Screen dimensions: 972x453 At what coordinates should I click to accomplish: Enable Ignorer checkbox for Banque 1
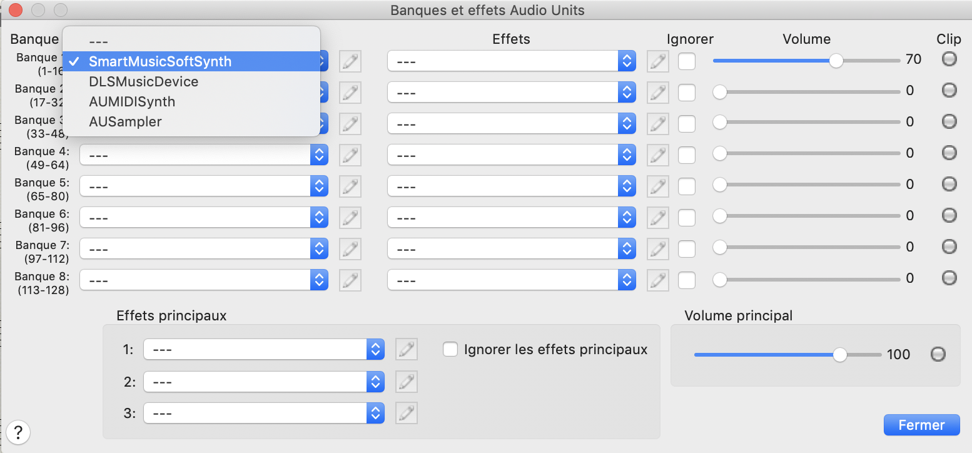687,61
